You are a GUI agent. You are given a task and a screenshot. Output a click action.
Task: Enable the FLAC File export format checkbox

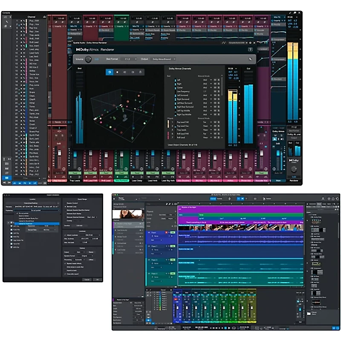tap(12, 229)
